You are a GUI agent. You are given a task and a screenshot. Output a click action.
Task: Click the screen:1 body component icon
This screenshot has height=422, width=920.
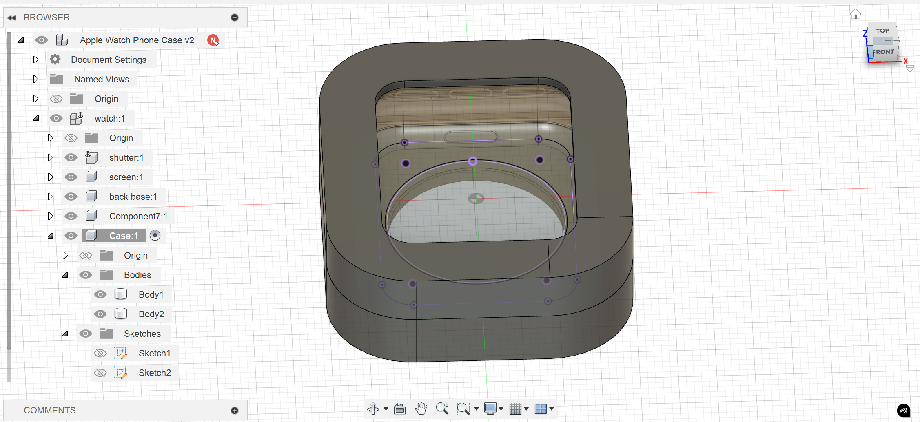pyautogui.click(x=91, y=177)
